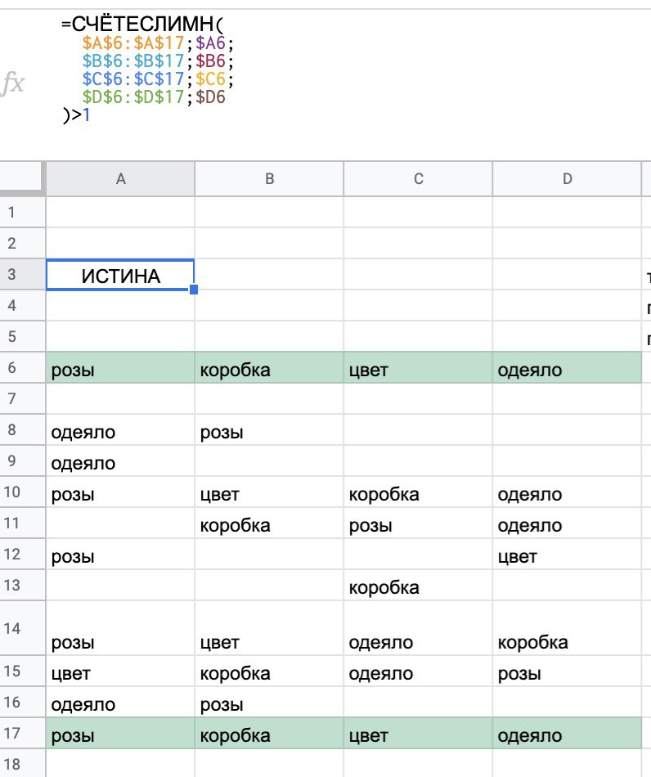Select row 9 header
Image resolution: width=651 pixels, height=777 pixels.
[22, 460]
